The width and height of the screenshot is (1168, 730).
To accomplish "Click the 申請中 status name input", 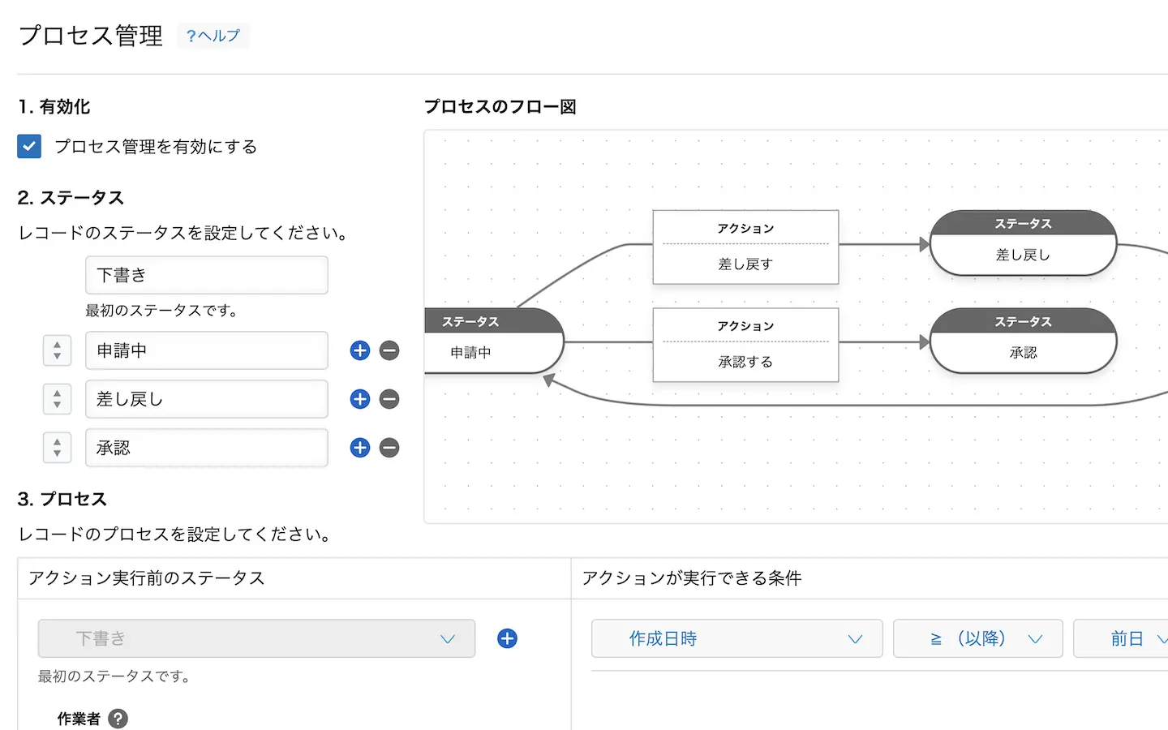I will 207,350.
